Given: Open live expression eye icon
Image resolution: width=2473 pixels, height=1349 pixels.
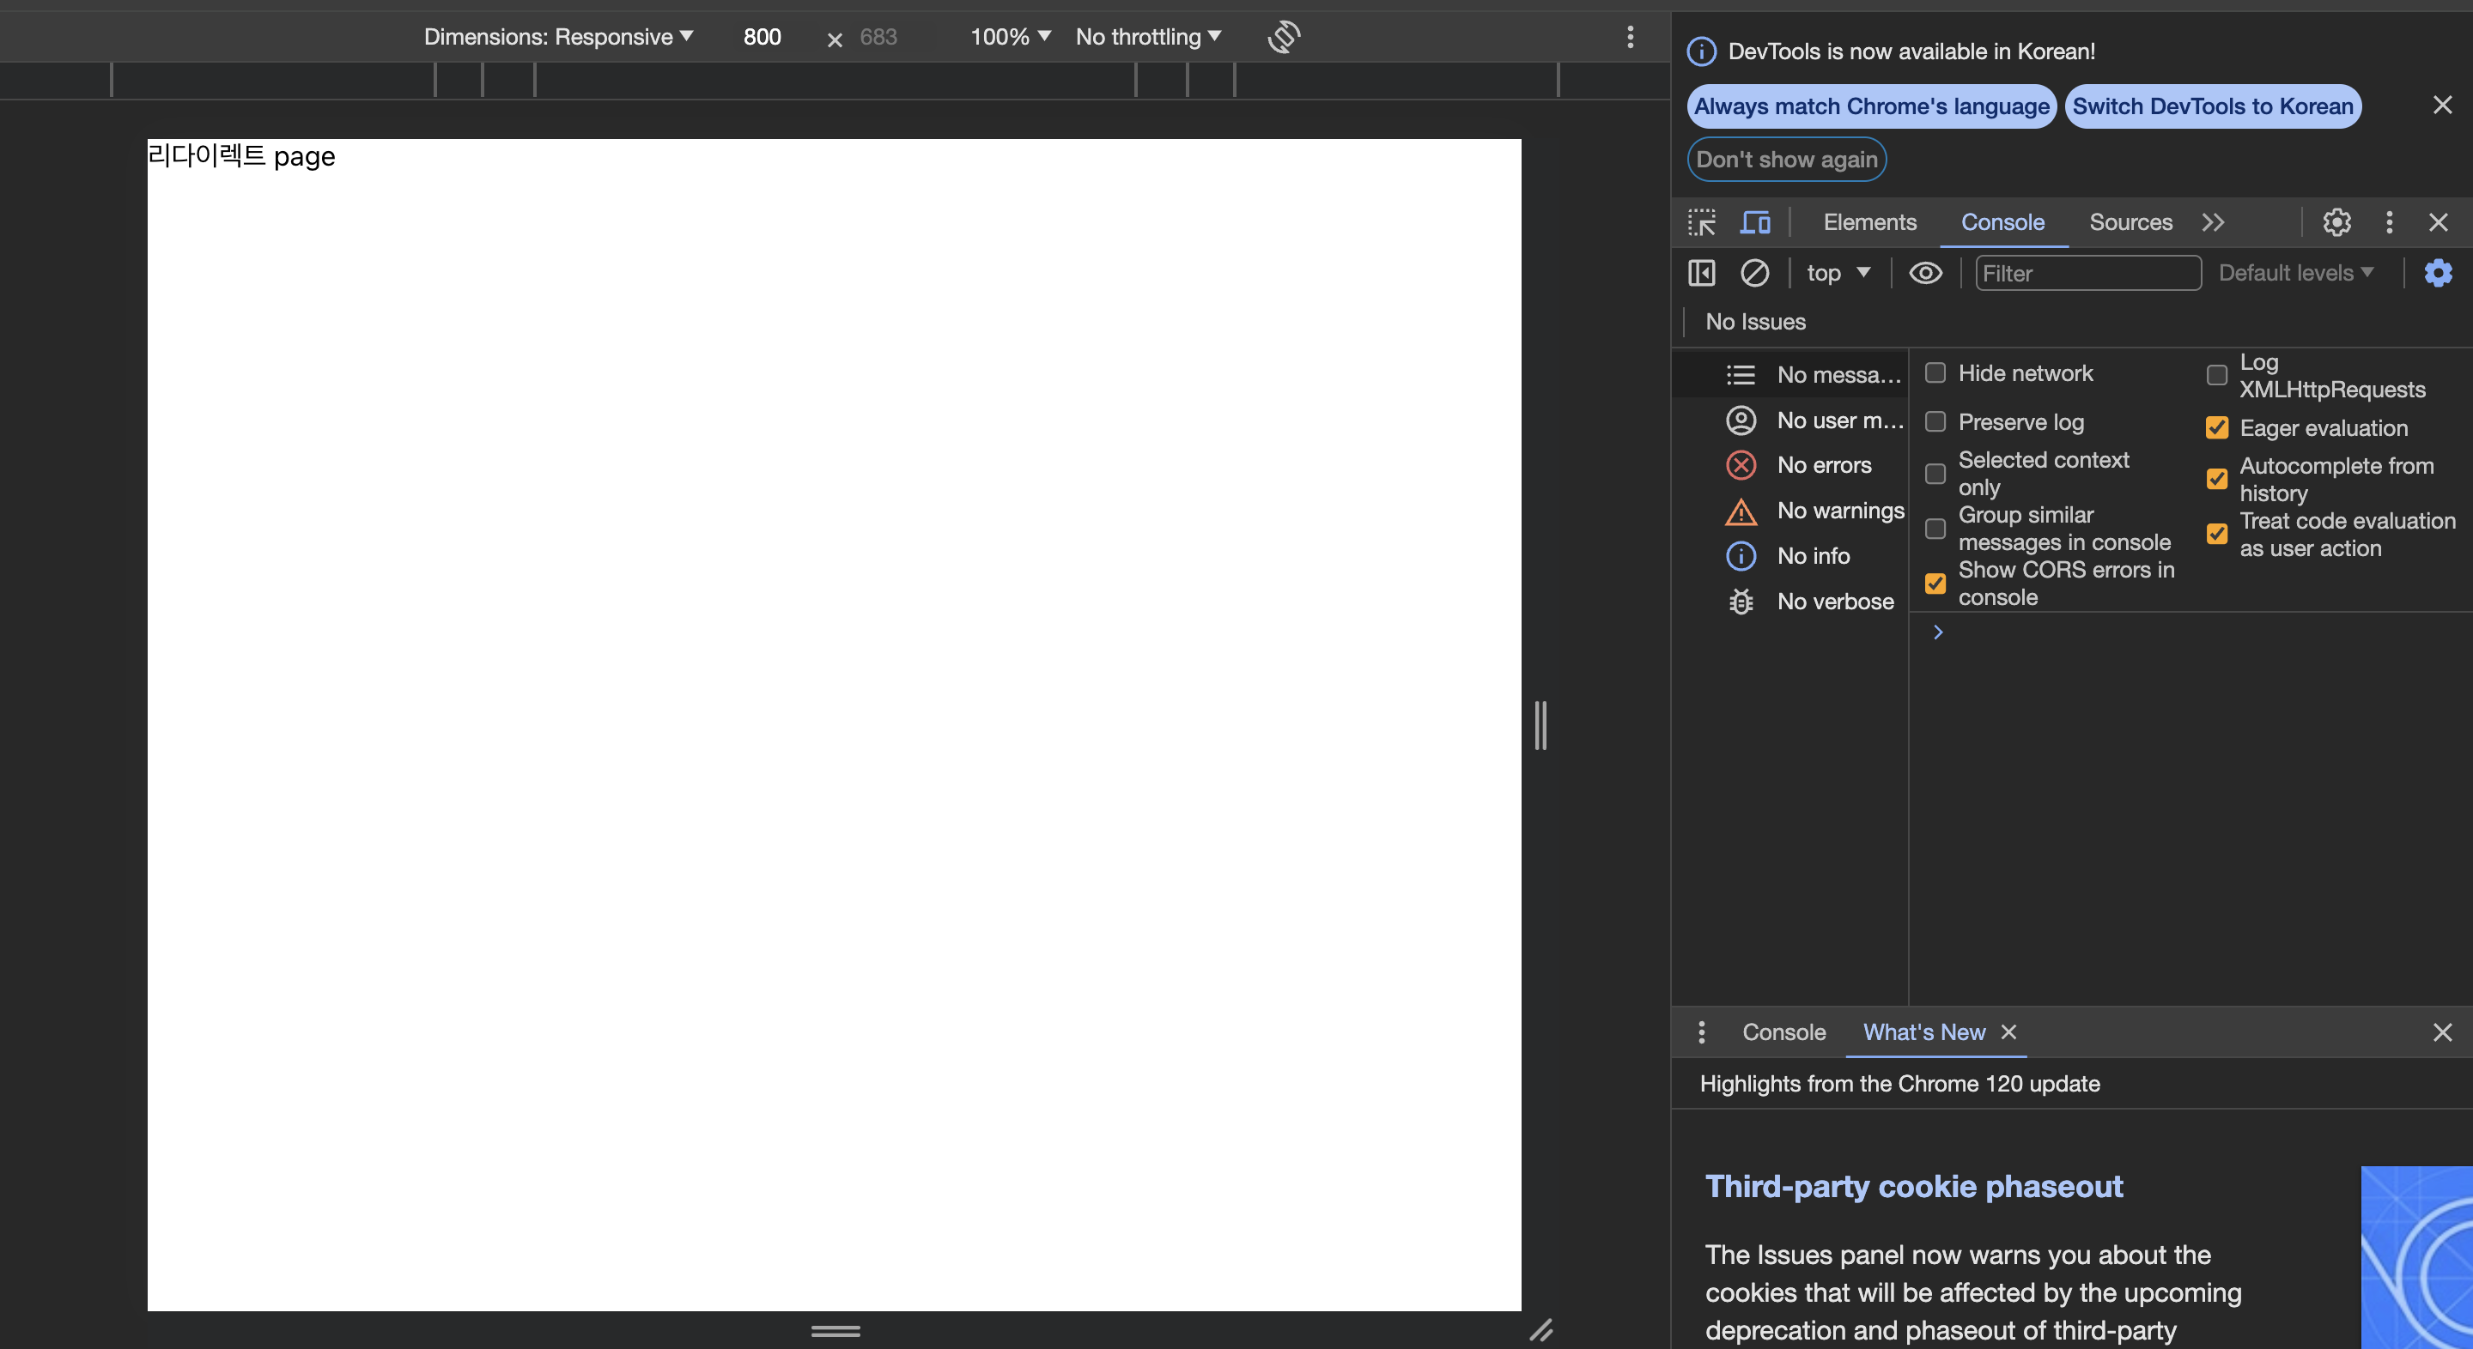Looking at the screenshot, I should 1925,274.
